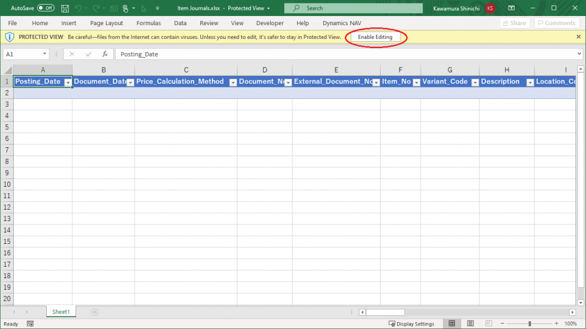Click horizontal scrollbar right arrow
The height and width of the screenshot is (329, 586).
coord(572,312)
